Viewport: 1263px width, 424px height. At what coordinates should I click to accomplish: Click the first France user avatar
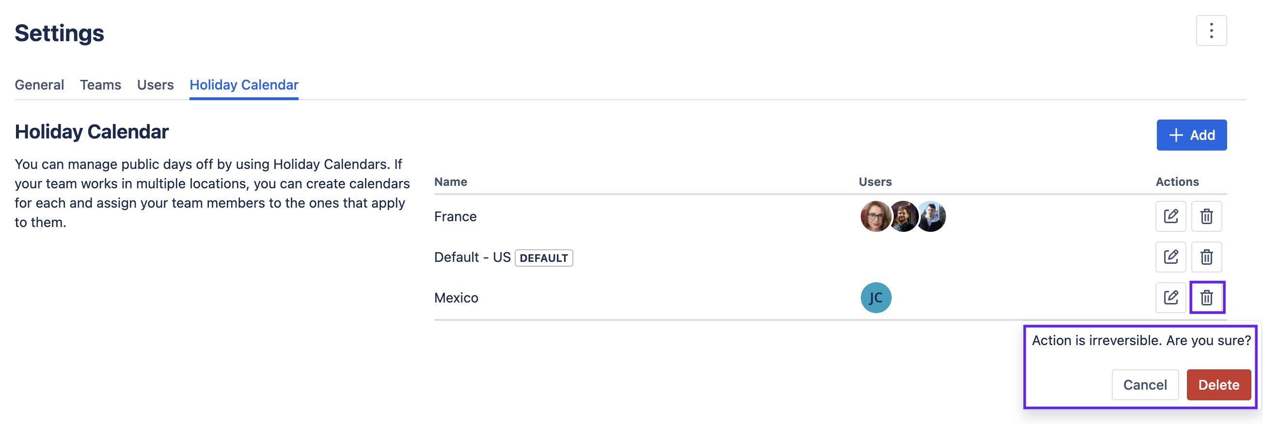click(x=874, y=216)
